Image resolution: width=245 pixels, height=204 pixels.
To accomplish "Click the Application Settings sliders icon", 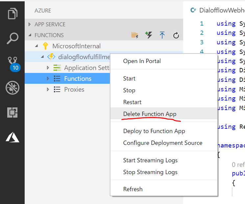I will (57, 68).
